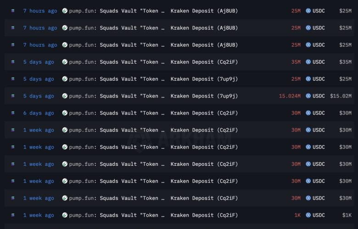Viewport: 358px width, 229px height.
Task: Click the pump.fun icon in the 6 days ago row
Action: pos(65,113)
